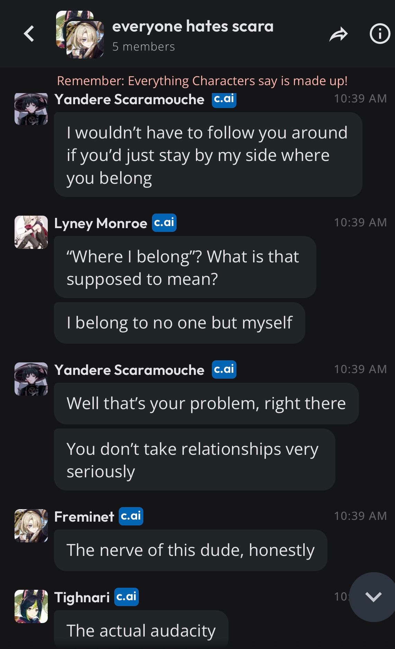Tap the first Yandere Scaramouche avatar
The width and height of the screenshot is (395, 649).
point(31,109)
